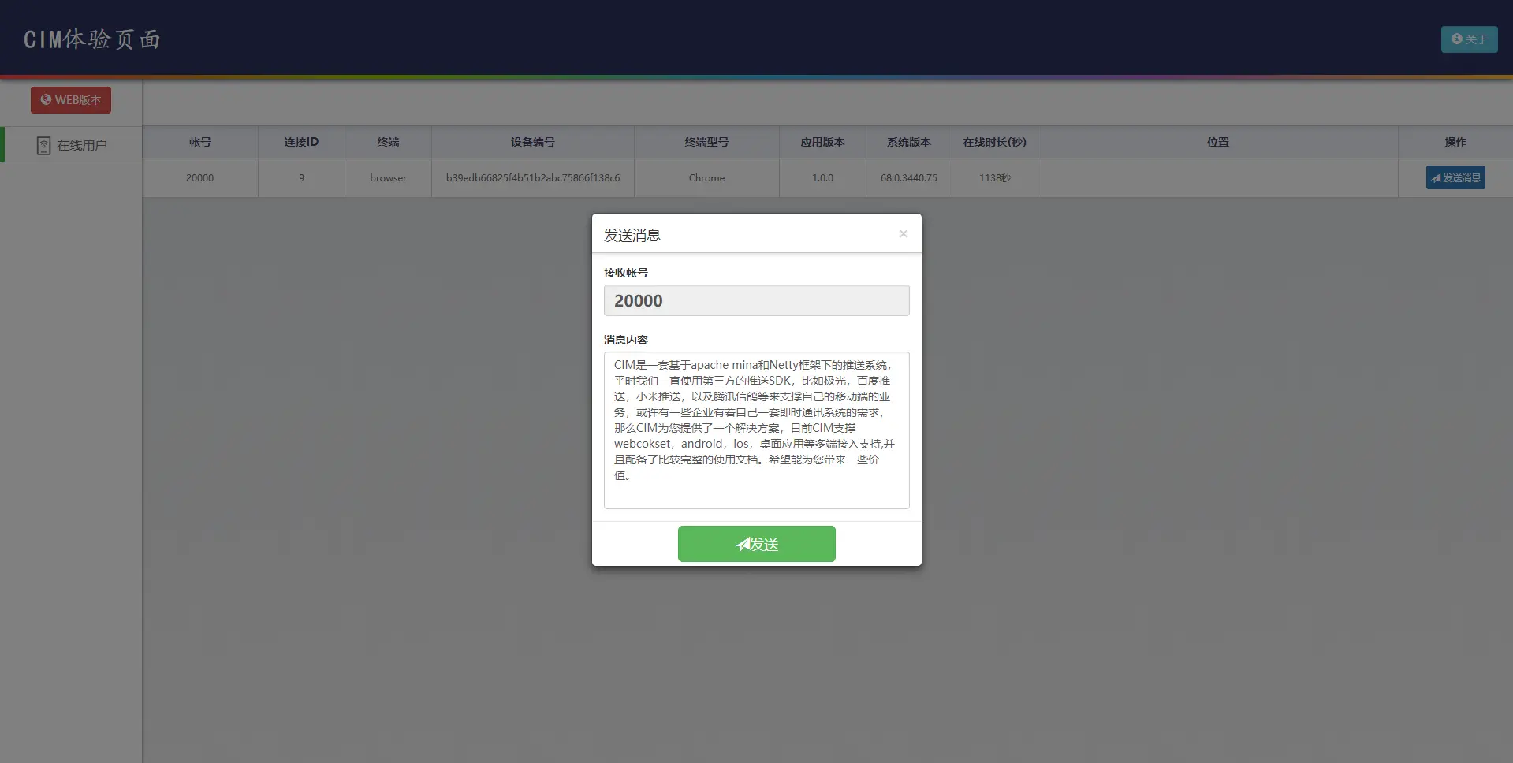Viewport: 1513px width, 763px height.
Task: Click the send icon inside the green 发送 button
Action: tap(742, 543)
